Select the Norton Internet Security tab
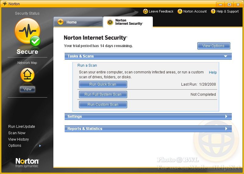 (128, 22)
